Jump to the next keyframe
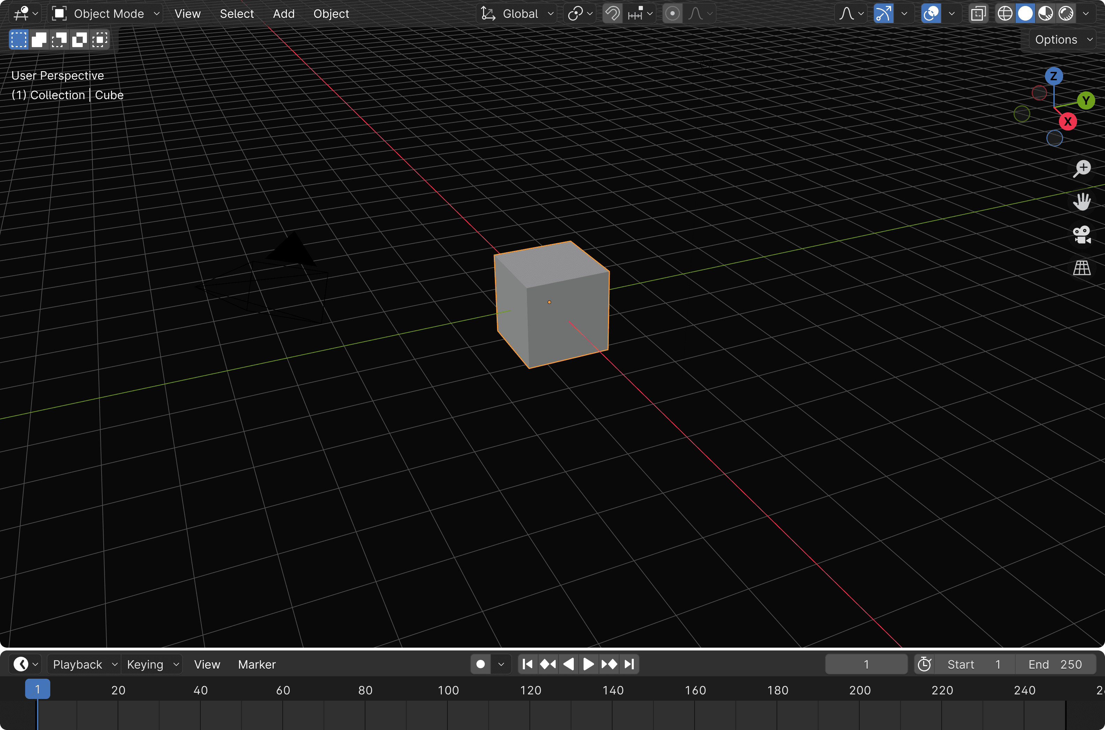1105x730 pixels. pos(609,664)
